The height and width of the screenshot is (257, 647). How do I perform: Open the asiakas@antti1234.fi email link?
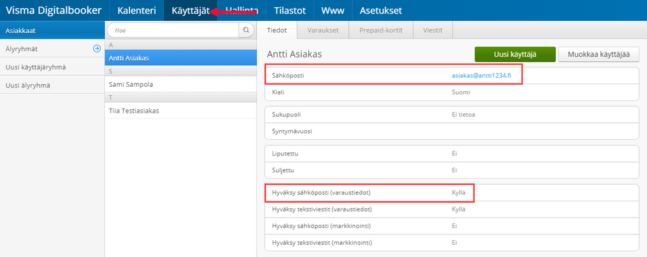pyautogui.click(x=482, y=76)
